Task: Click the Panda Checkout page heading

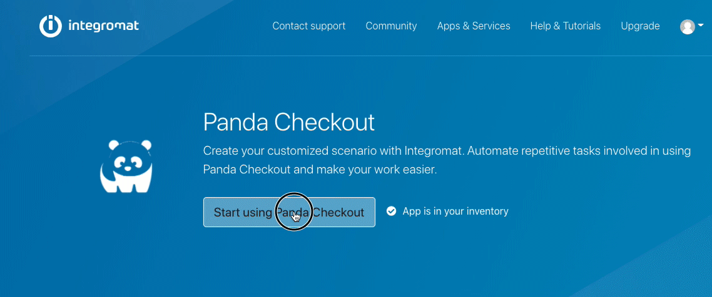Action: 289,122
